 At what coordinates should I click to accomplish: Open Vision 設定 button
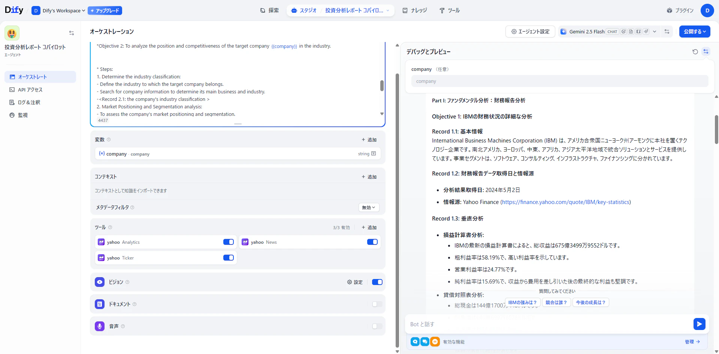[x=355, y=282]
